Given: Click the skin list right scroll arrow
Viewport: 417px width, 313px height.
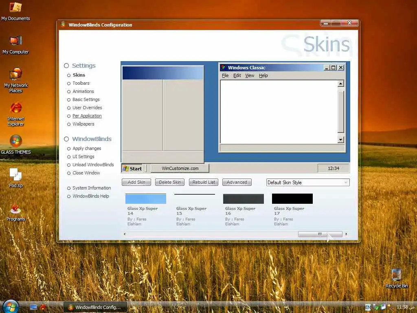Looking at the screenshot, I should [x=346, y=234].
